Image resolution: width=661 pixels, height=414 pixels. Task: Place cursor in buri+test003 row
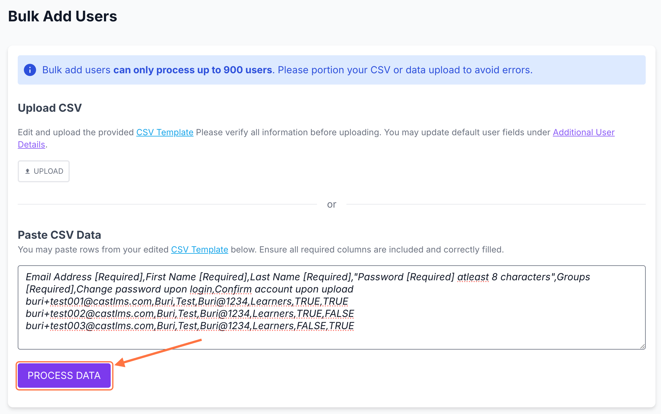tap(190, 326)
